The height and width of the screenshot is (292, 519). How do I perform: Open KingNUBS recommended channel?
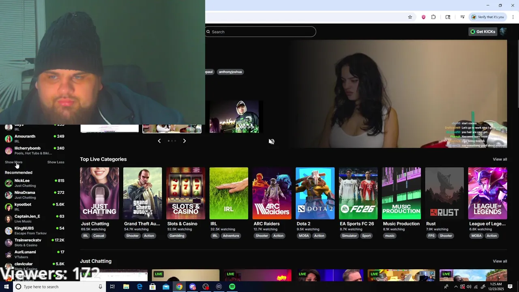(34, 230)
